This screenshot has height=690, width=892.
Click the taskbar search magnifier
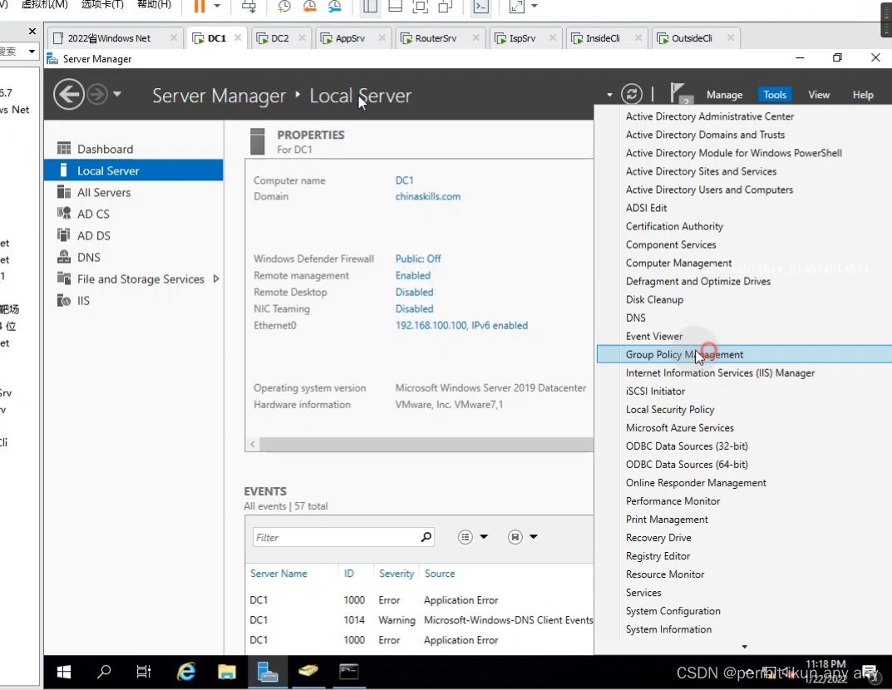coord(104,672)
